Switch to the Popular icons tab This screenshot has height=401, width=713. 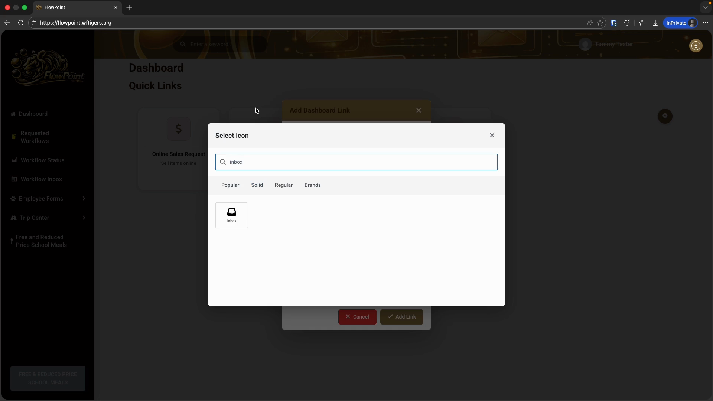(230, 185)
